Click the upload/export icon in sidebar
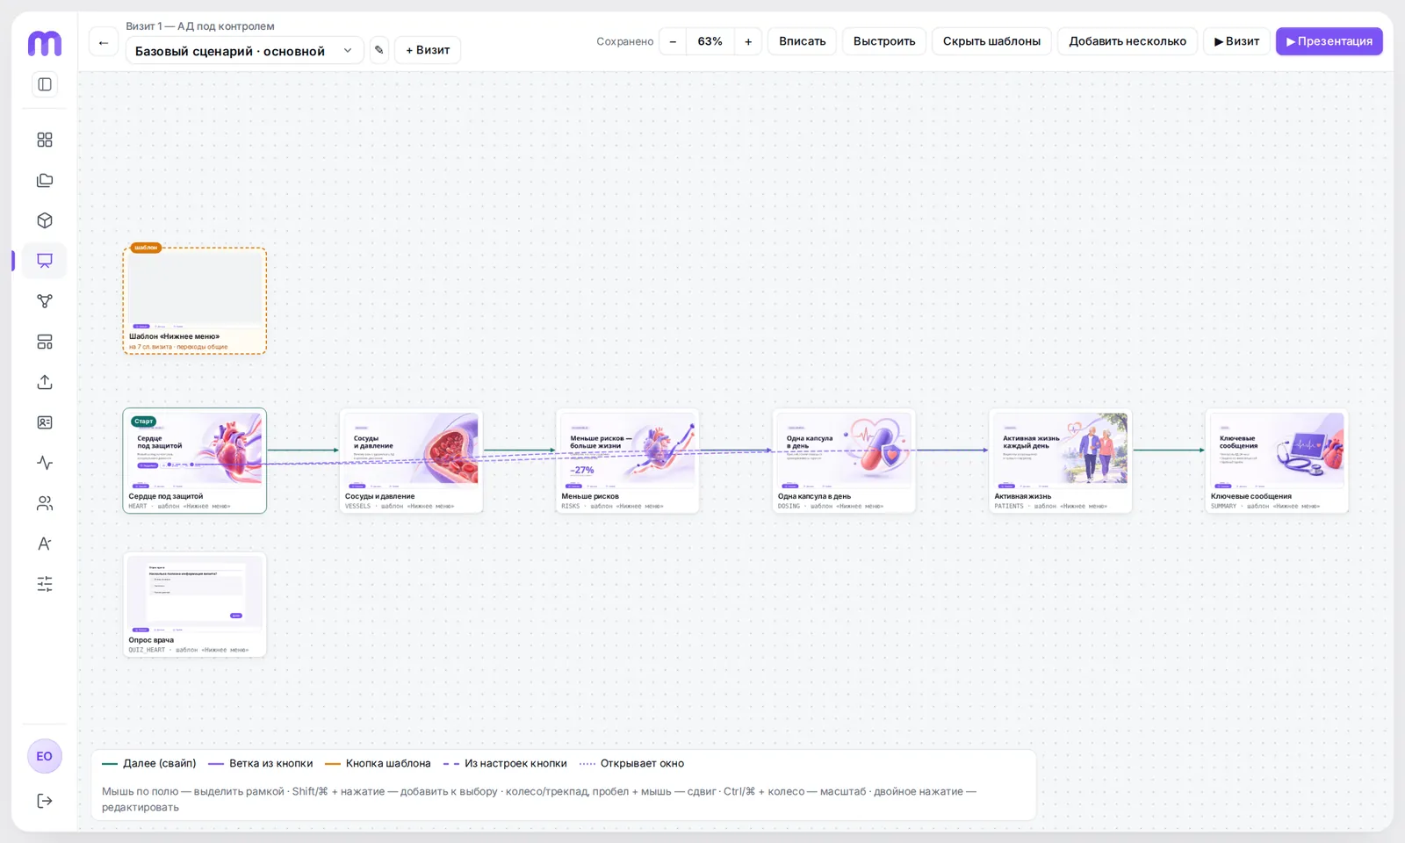Screen dimensions: 1405x843 [x=45, y=382]
